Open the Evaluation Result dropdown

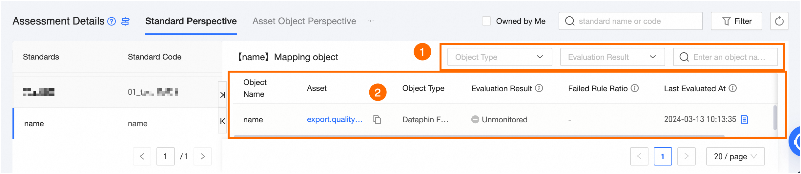tap(612, 57)
